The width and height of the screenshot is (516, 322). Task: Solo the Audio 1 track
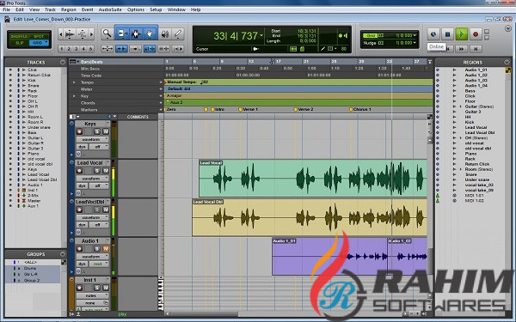click(97, 249)
